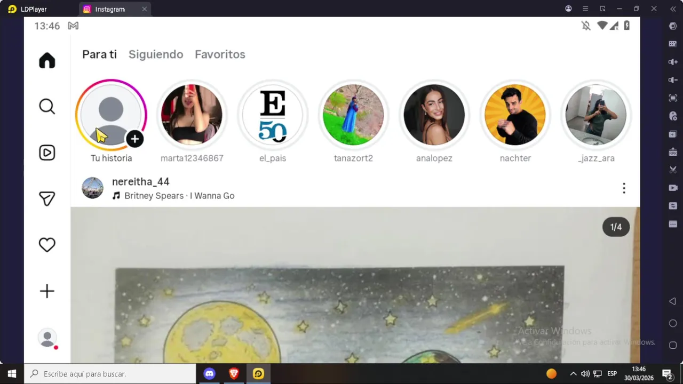Viewport: 683px width, 384px height.
Task: Tap Android Recents square button
Action: (673, 345)
